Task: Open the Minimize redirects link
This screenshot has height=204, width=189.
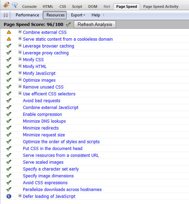Action: (41, 128)
